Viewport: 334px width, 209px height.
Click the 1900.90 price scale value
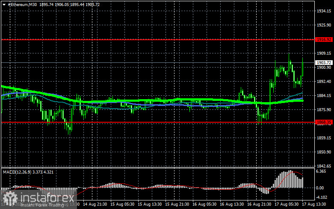point(324,68)
